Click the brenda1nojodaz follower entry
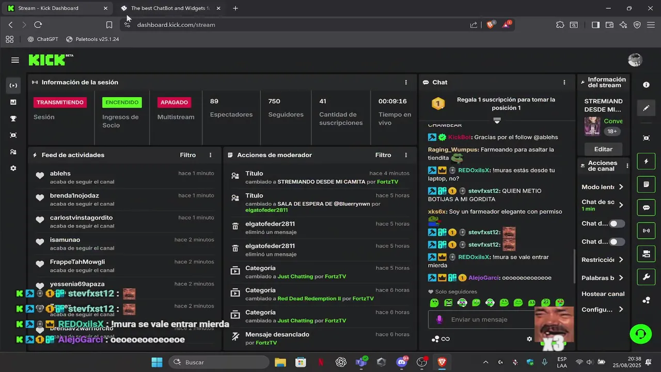 point(124,199)
